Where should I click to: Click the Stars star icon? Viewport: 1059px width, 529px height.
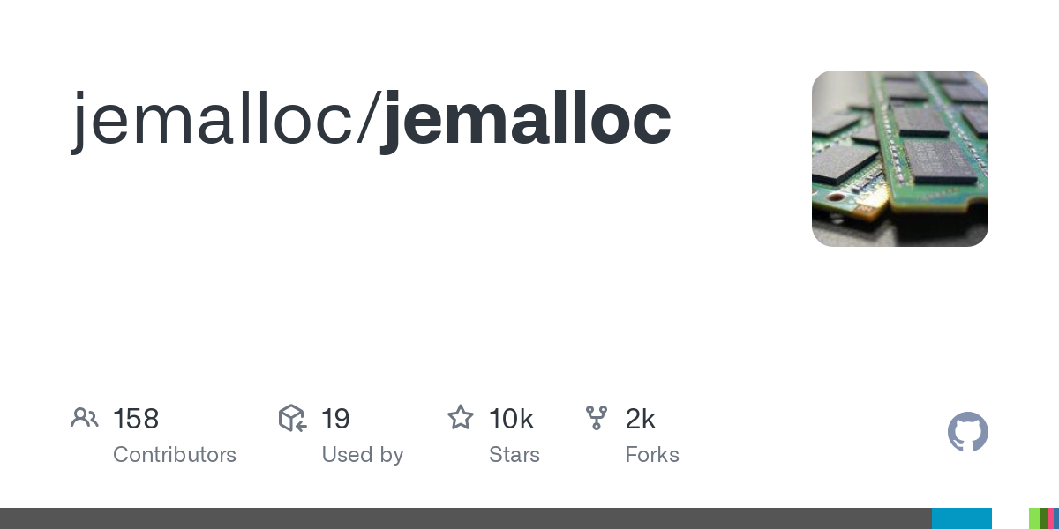click(x=461, y=418)
